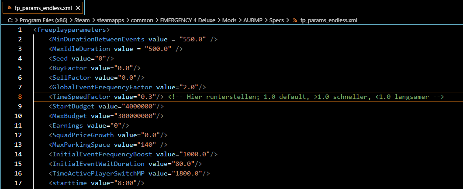
Task: Select the fp_params_endless.xml editor tab
Action: click(43, 8)
